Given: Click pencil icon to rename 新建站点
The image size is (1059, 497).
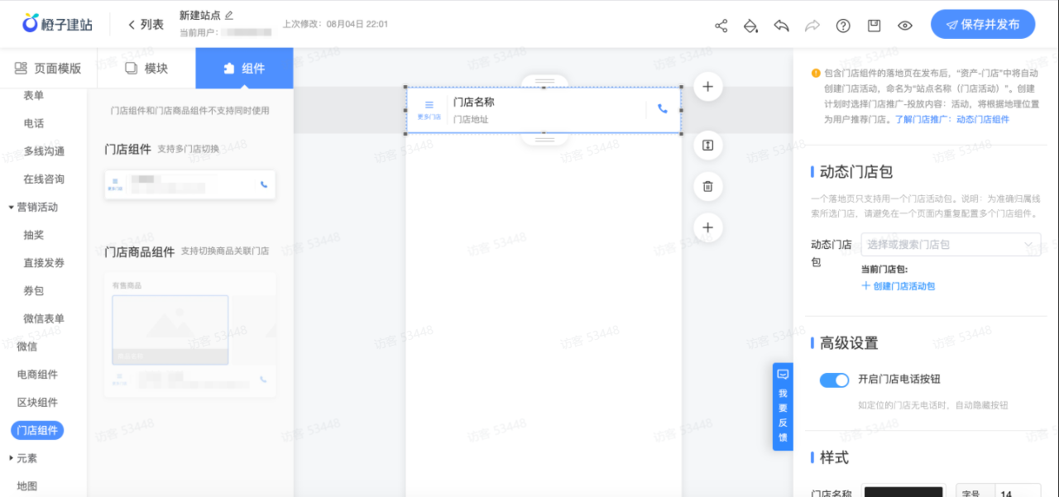Looking at the screenshot, I should [229, 15].
